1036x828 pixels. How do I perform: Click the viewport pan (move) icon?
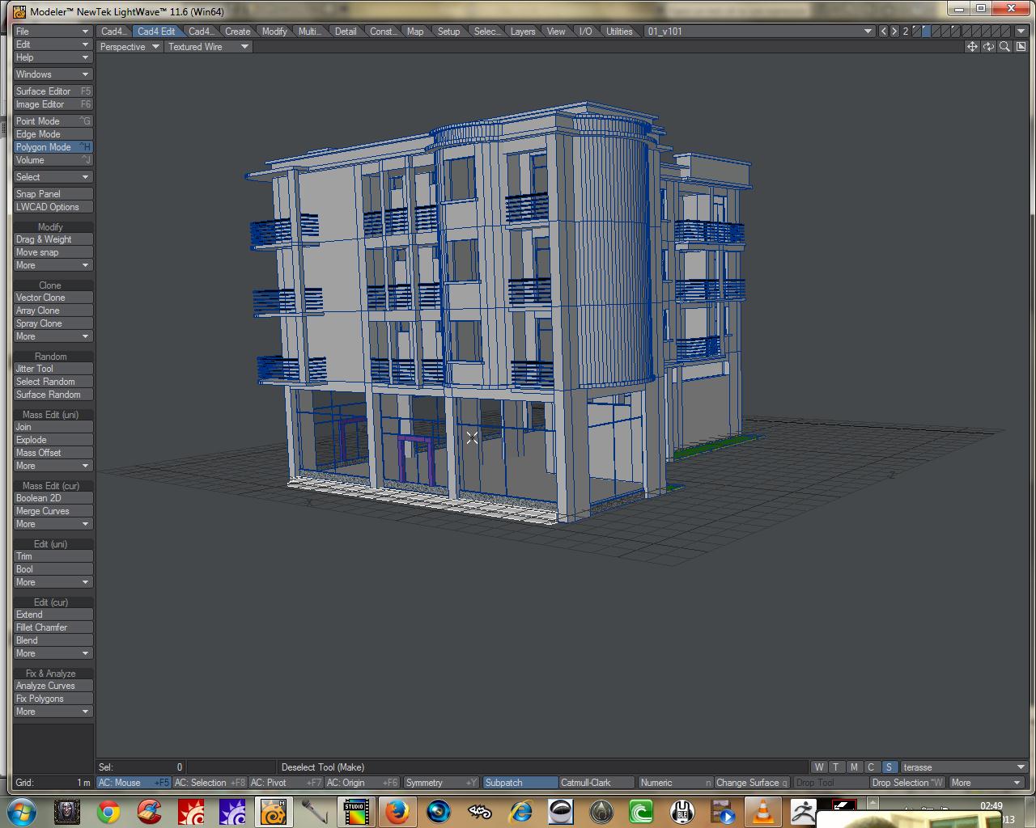[x=972, y=47]
